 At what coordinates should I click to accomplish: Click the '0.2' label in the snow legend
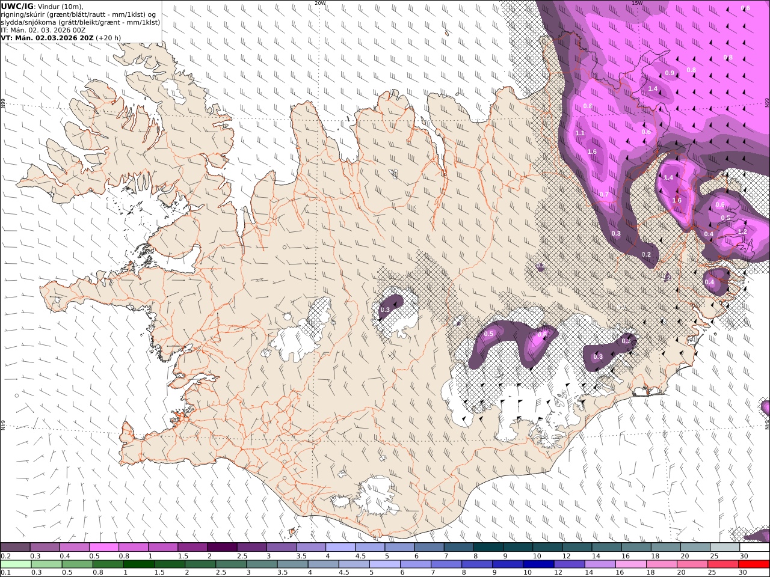pos(5,556)
